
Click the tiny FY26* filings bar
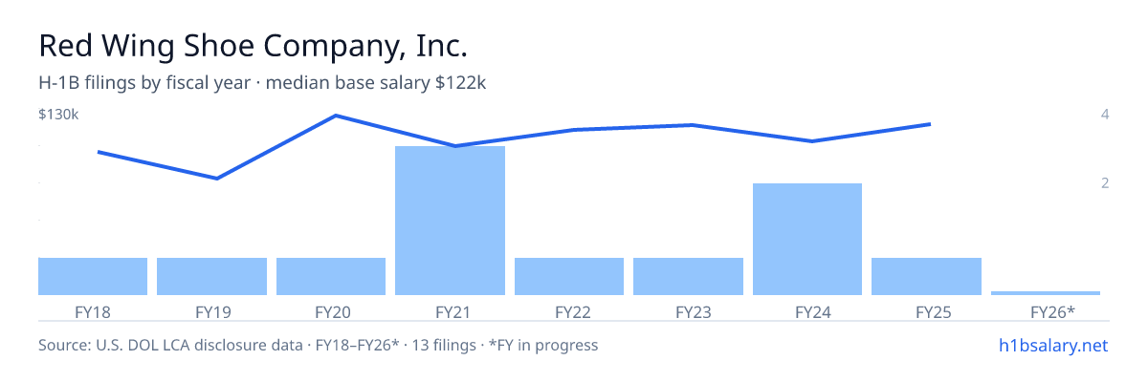(1046, 292)
